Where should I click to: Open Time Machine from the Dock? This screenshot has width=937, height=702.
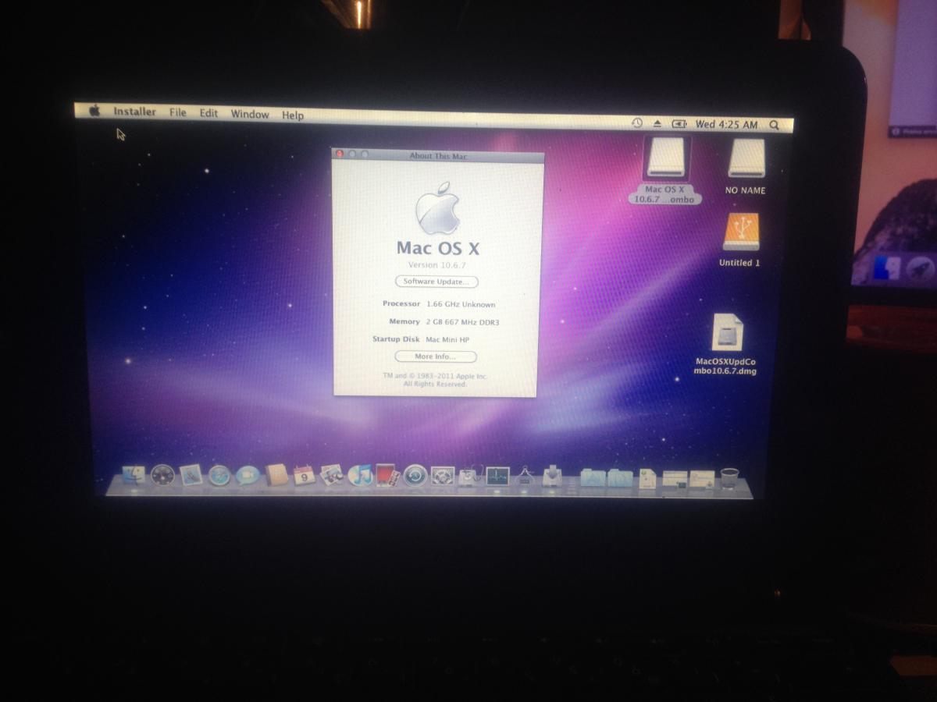pyautogui.click(x=415, y=475)
